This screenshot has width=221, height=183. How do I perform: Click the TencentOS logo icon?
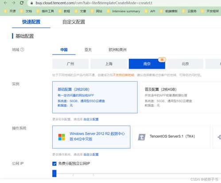point(142,137)
